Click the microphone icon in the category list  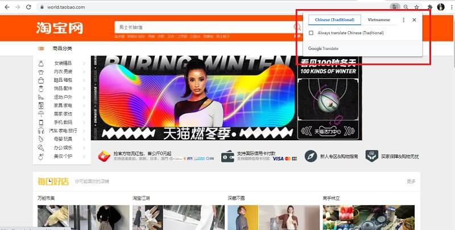(41, 148)
